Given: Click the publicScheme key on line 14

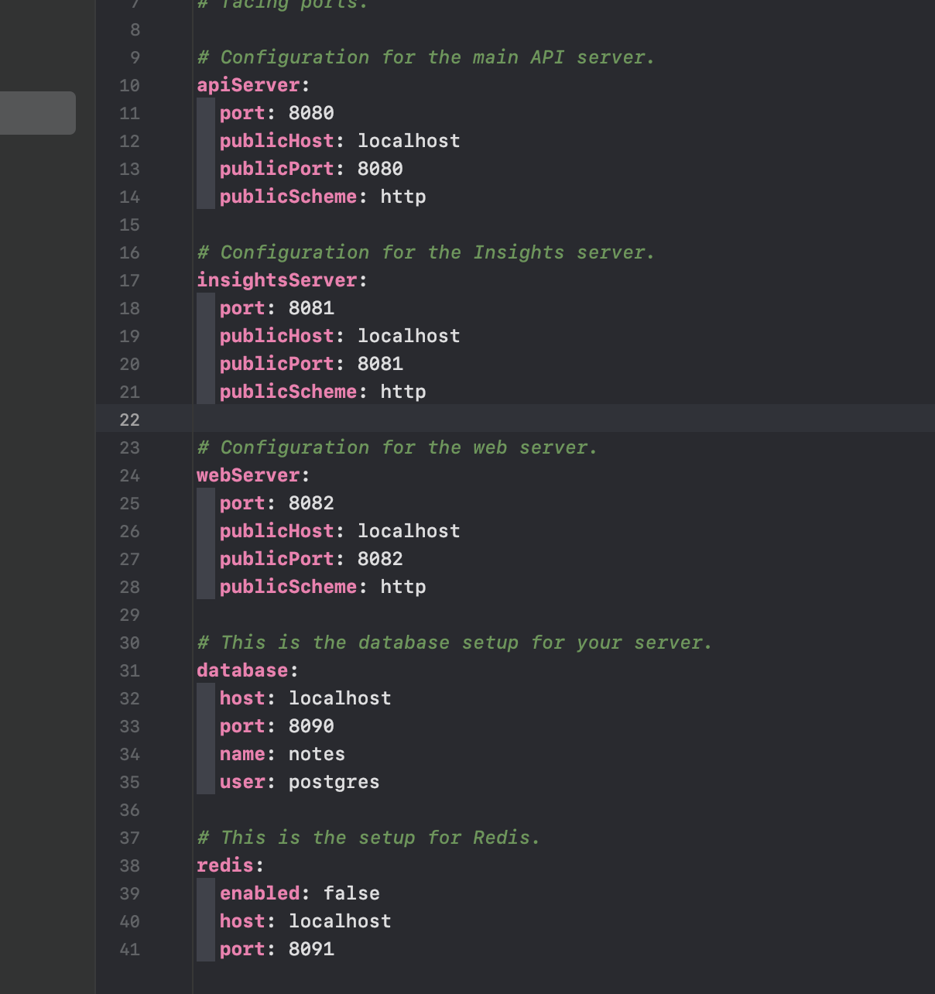Looking at the screenshot, I should tap(288, 197).
